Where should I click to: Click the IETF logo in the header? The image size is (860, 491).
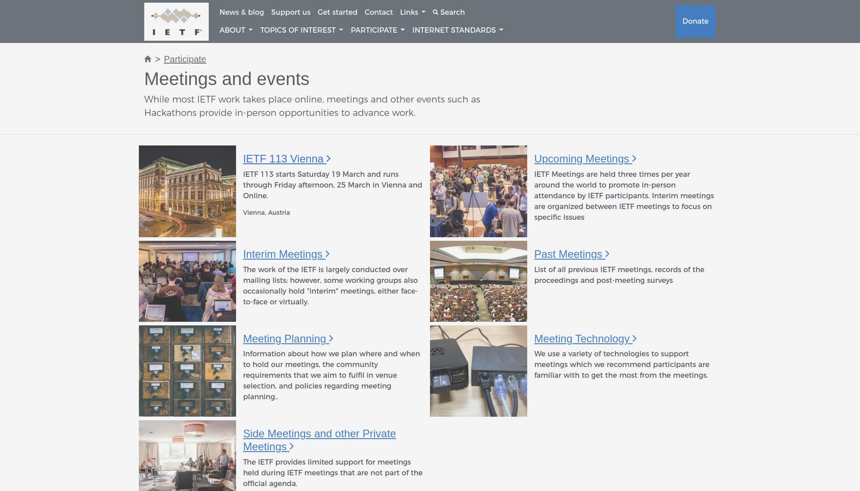[x=176, y=21]
